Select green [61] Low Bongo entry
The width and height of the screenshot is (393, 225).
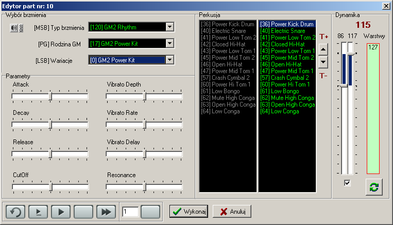tap(287, 91)
